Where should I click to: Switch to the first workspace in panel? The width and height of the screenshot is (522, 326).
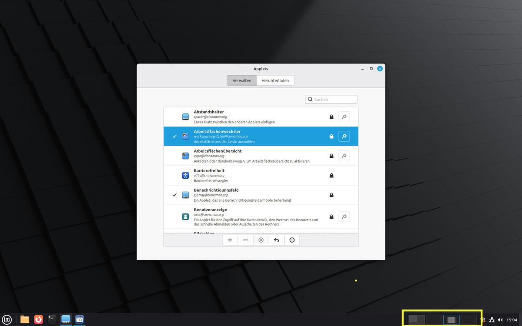pos(416,319)
